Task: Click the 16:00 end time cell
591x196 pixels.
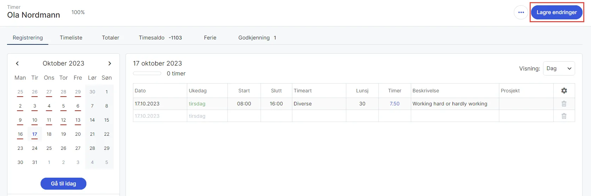Action: (x=276, y=104)
